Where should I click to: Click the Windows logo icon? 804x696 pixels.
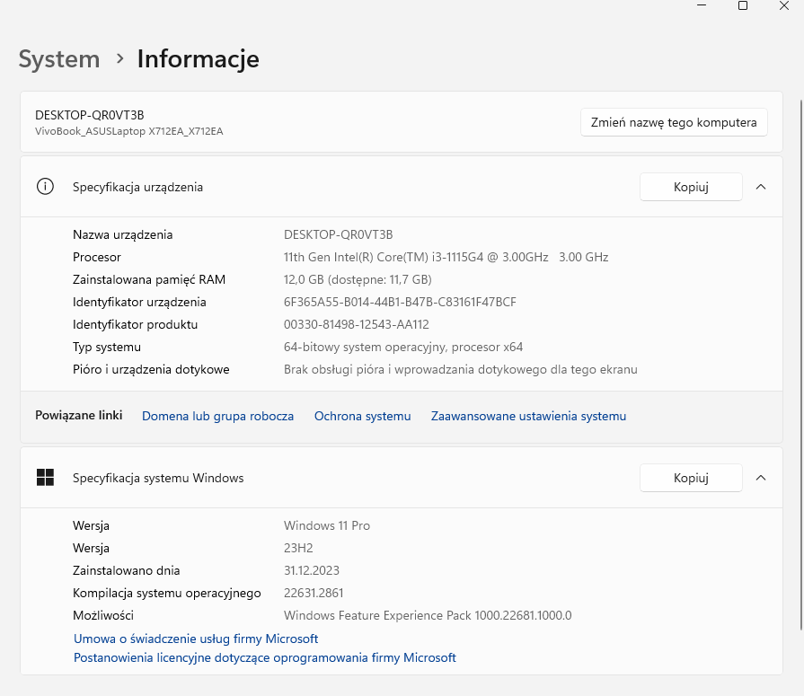click(45, 478)
